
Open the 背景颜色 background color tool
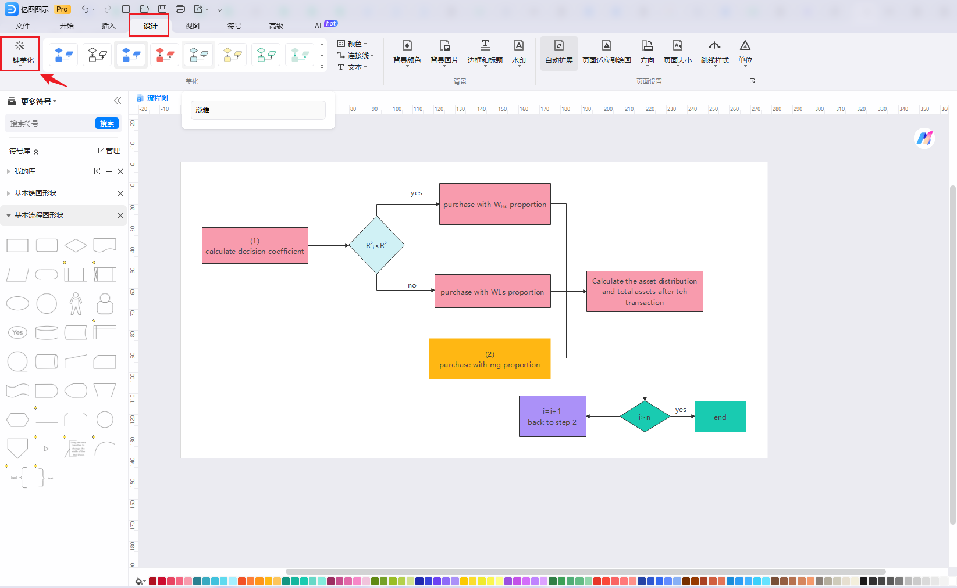point(407,52)
